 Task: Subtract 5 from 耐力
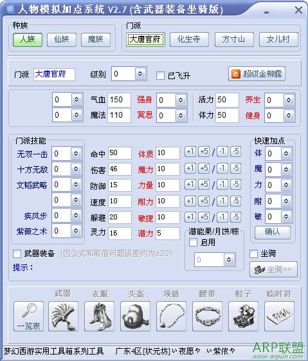tap(236, 201)
